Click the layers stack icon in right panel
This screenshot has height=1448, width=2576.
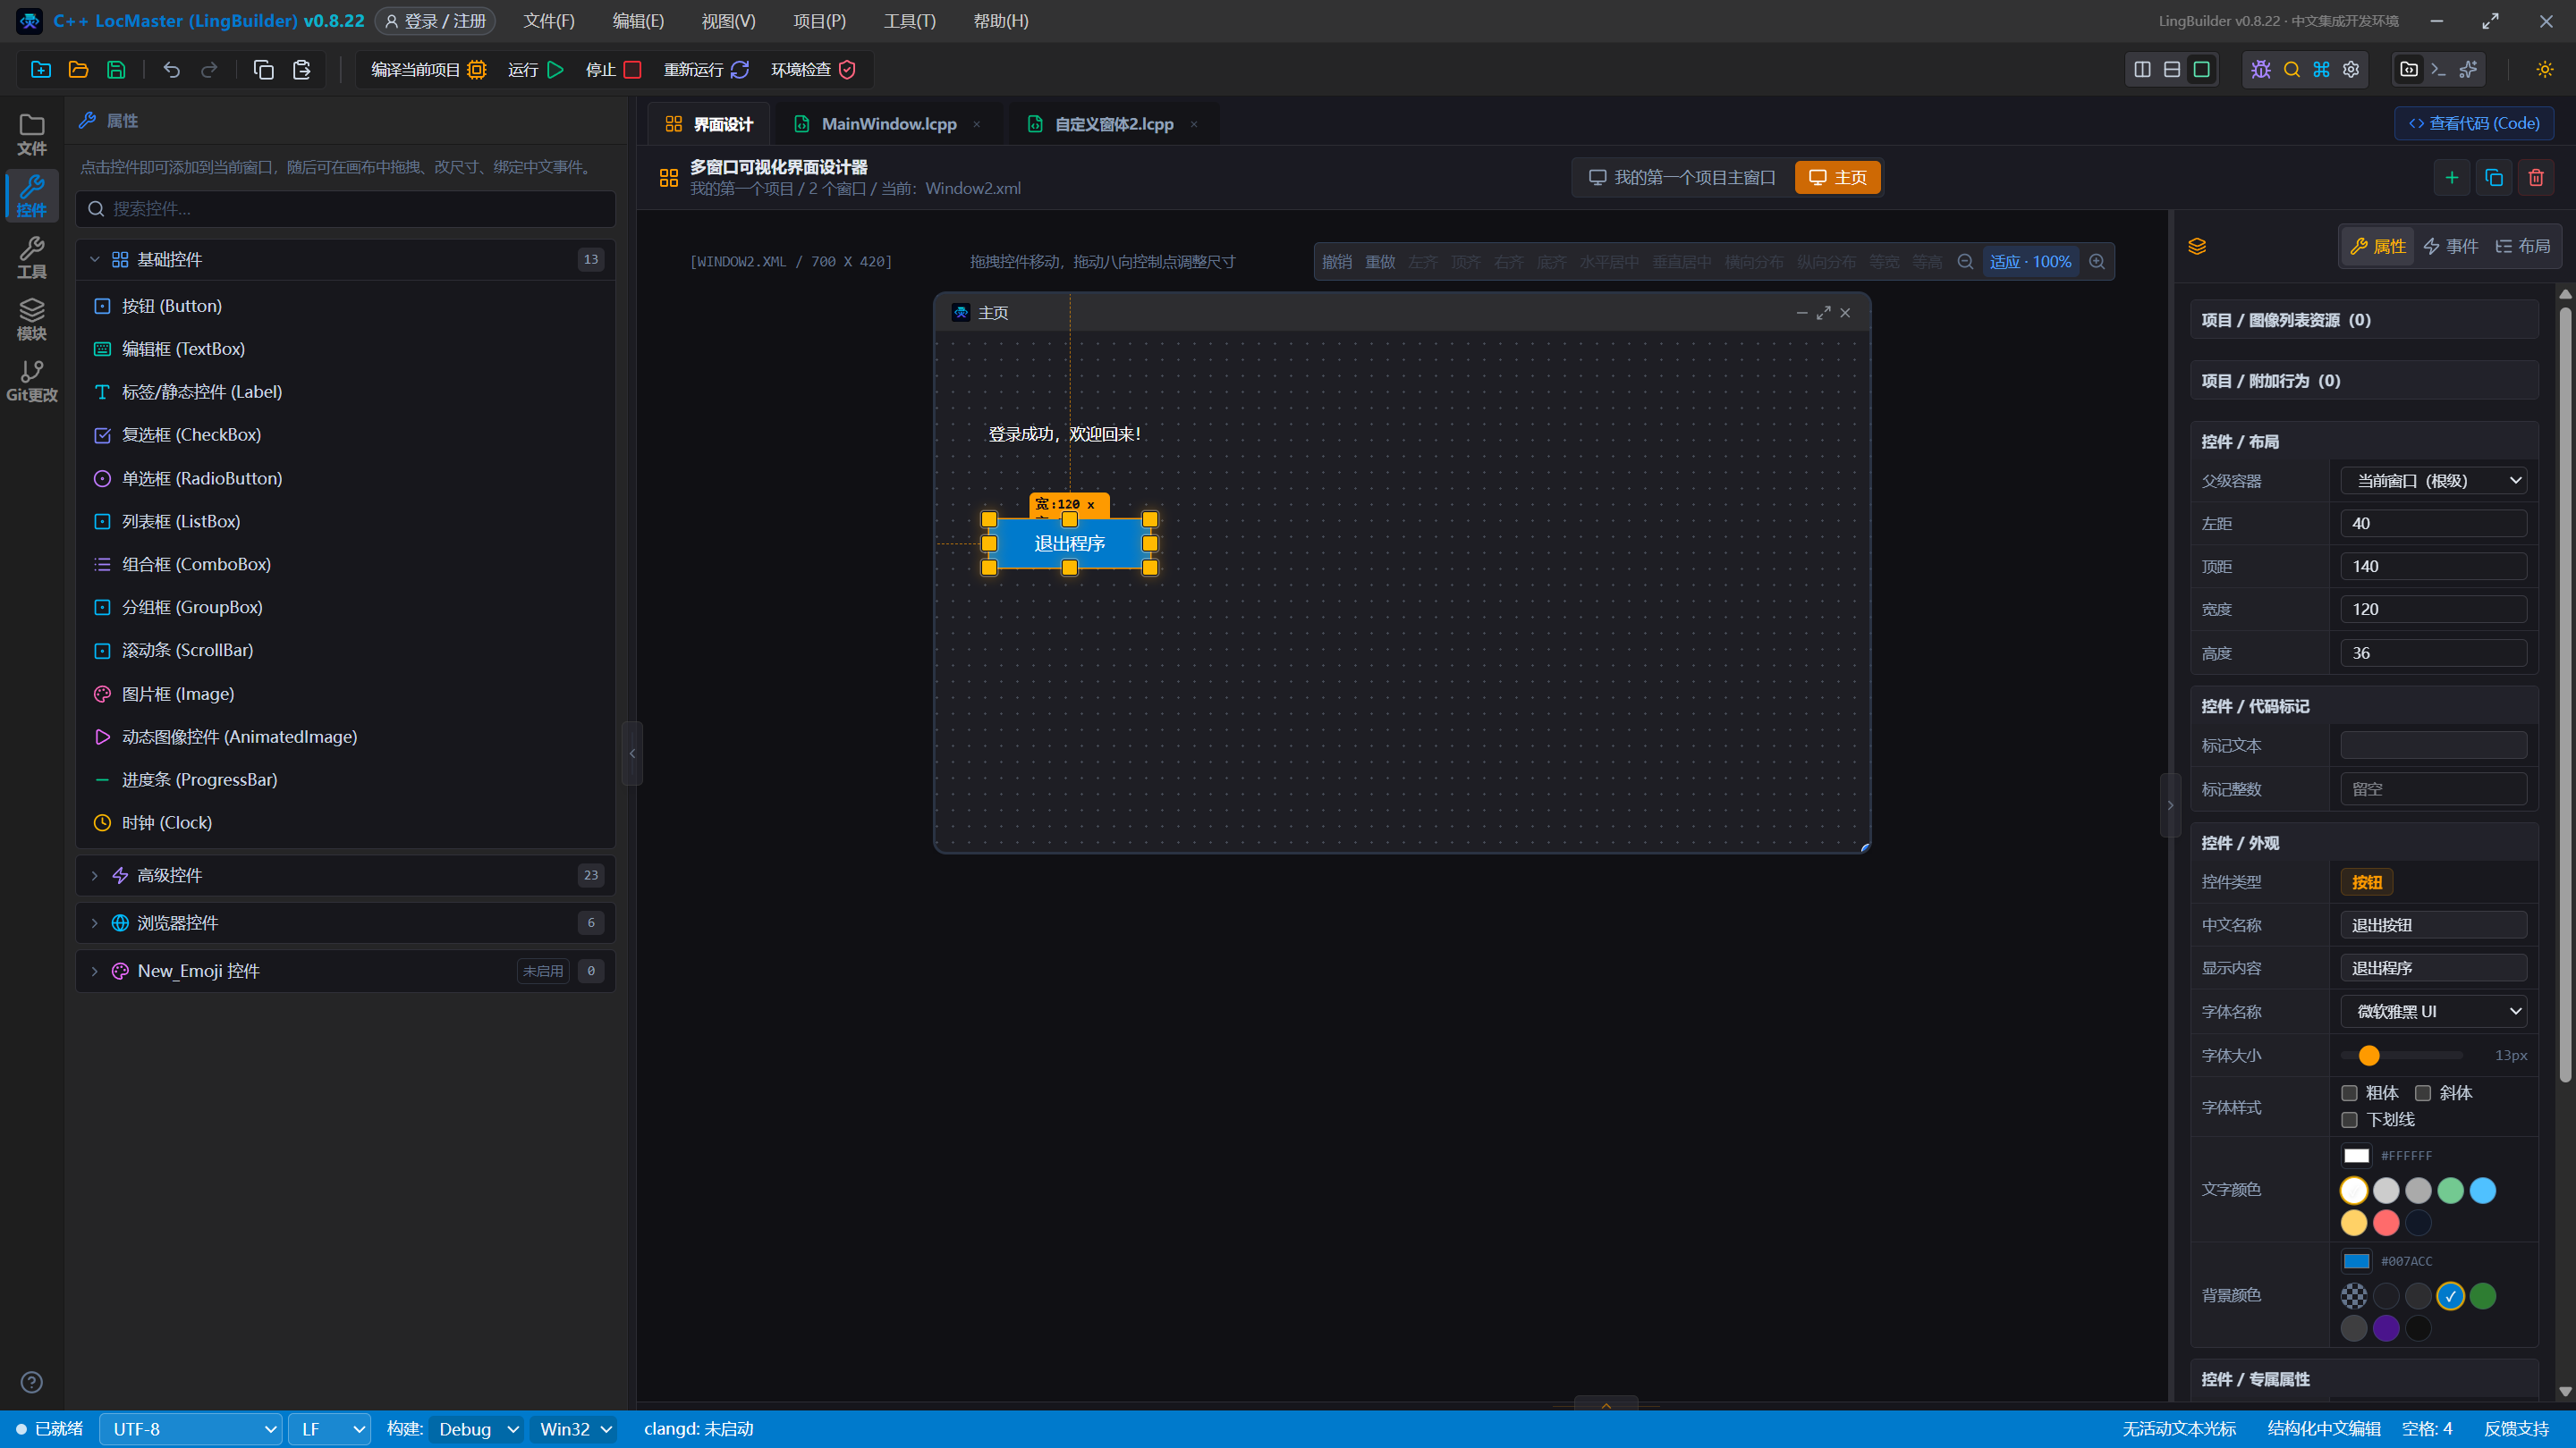point(2197,246)
